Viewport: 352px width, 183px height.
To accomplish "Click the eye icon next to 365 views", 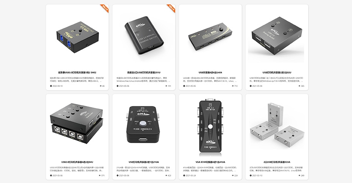I will [299, 86].
